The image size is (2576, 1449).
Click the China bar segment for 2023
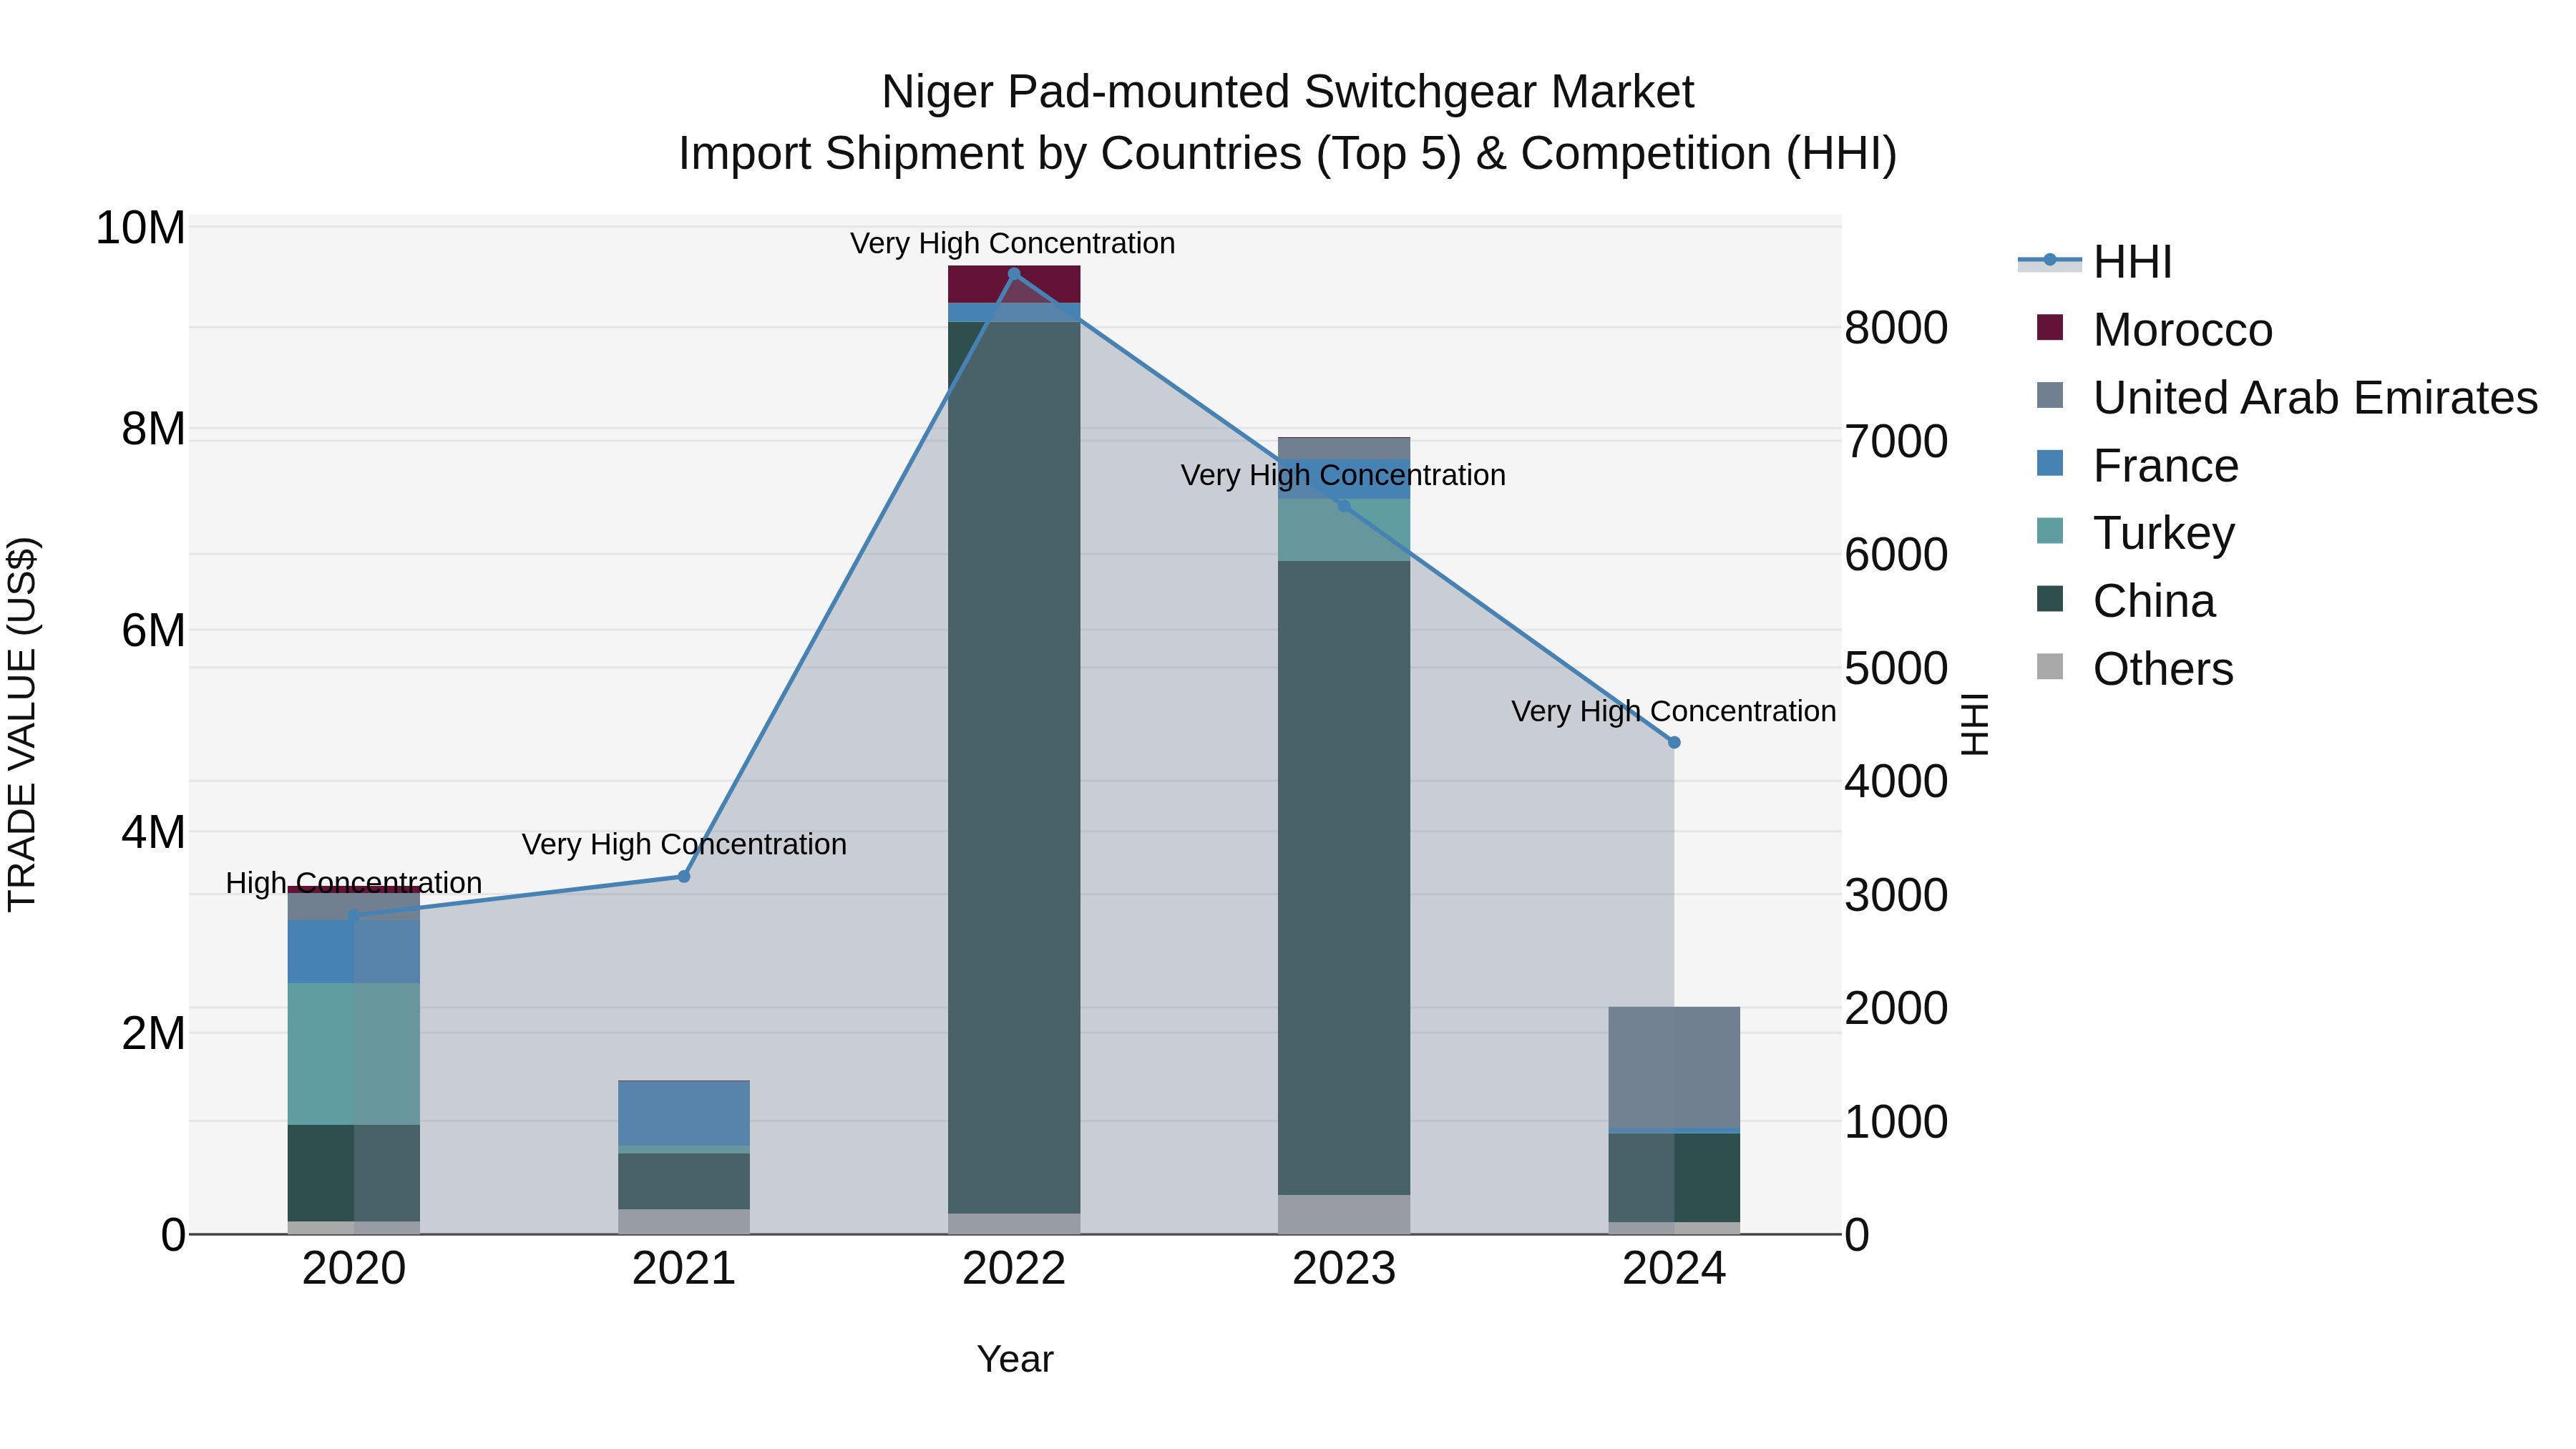[1344, 878]
